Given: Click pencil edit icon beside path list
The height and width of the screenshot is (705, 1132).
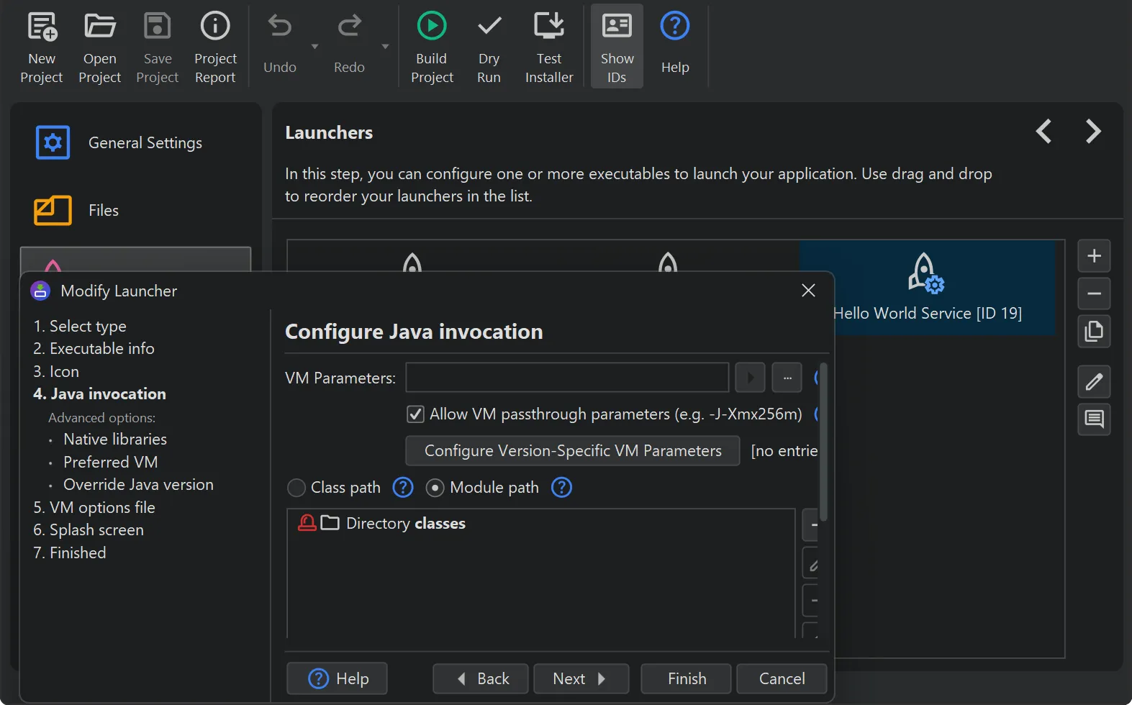Looking at the screenshot, I should [x=811, y=563].
